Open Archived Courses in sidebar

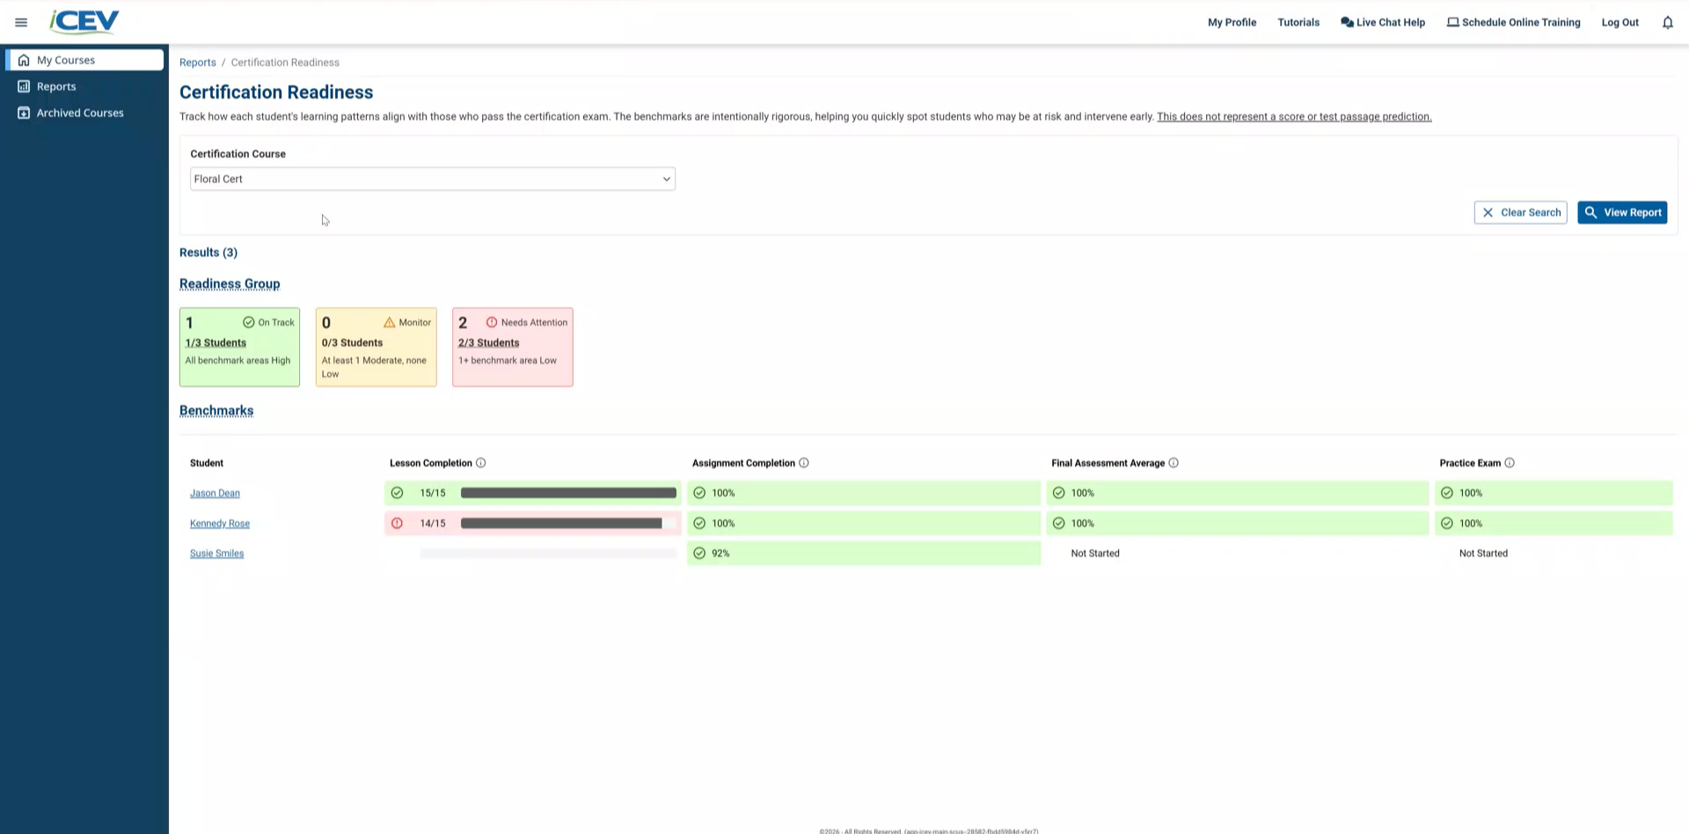point(79,113)
